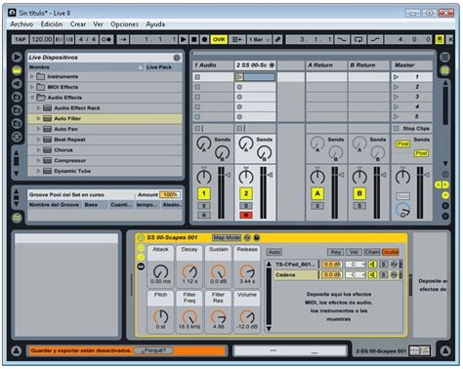Screen dimensions: 463x369
Task: Switch to arrangement view using horizontal lines icon
Action: pos(444,58)
